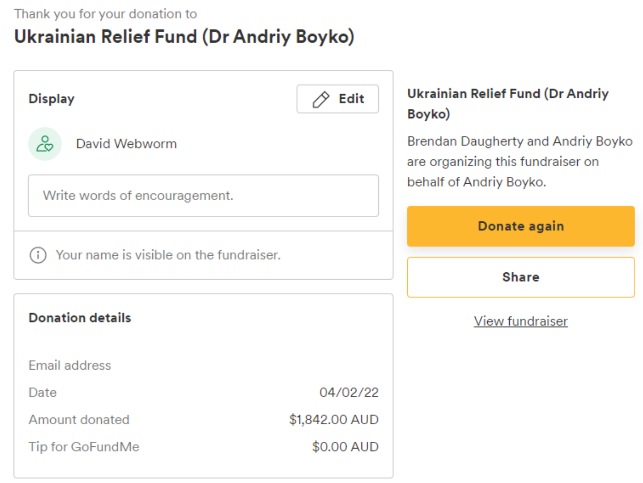Click the Share button
This screenshot has width=643, height=483.
521,277
